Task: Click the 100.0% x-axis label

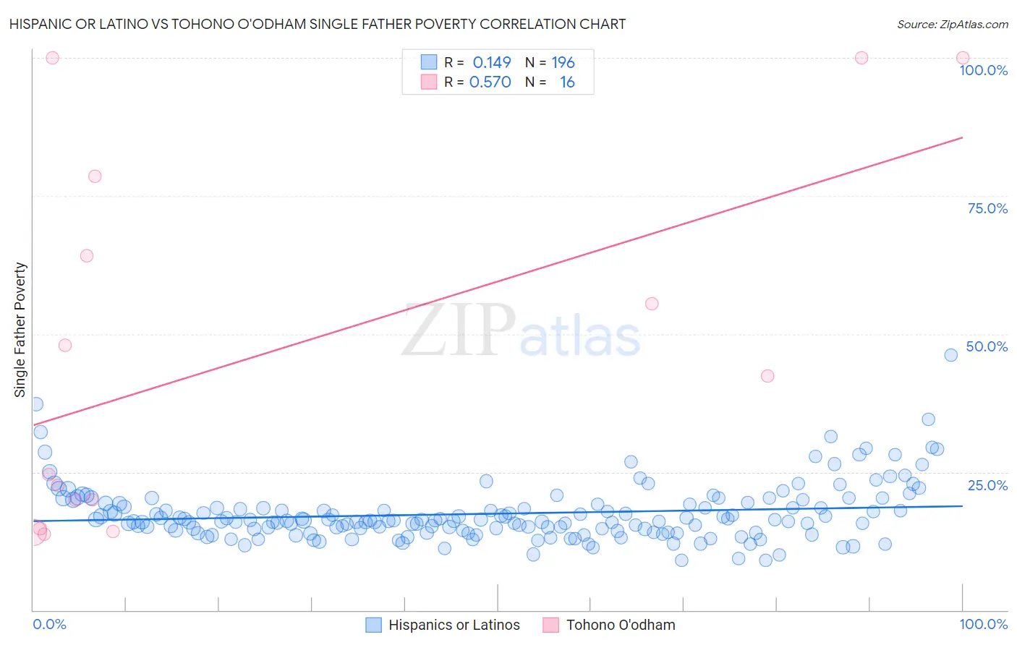Action: 984,624
